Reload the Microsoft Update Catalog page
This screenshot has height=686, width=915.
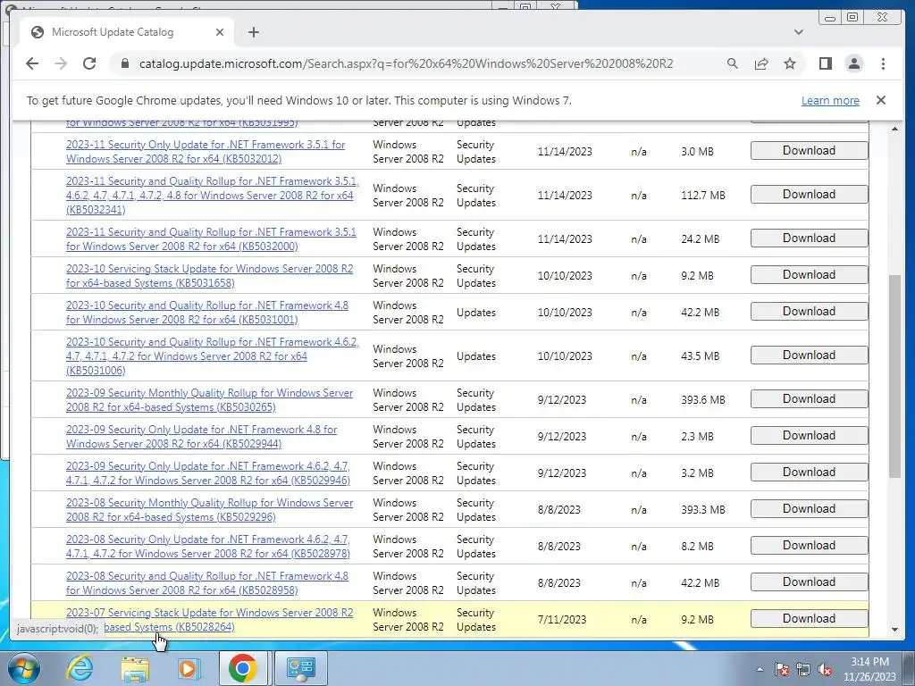pos(89,63)
